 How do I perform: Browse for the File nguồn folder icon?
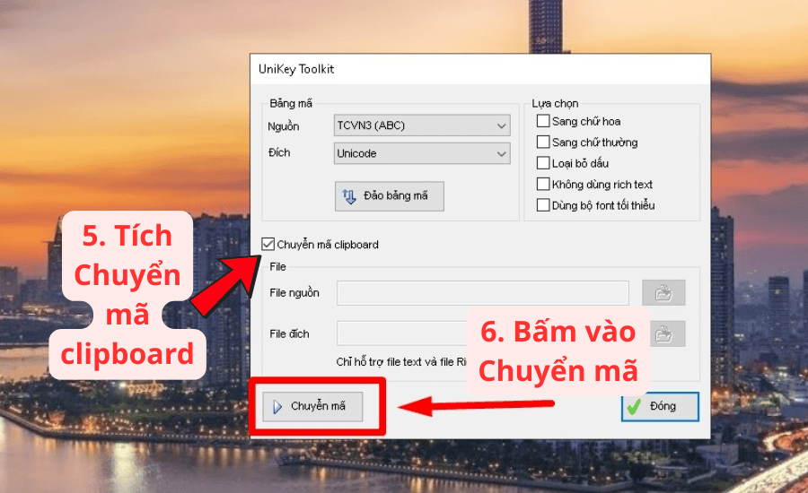click(663, 293)
